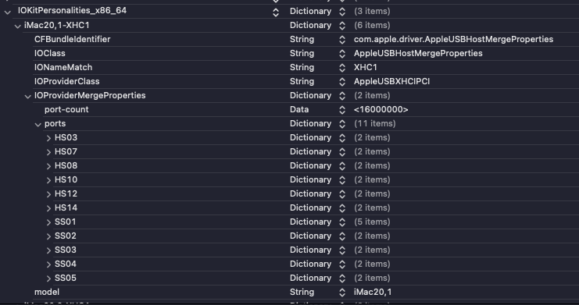Change type of HS08 via stepper

pyautogui.click(x=342, y=166)
